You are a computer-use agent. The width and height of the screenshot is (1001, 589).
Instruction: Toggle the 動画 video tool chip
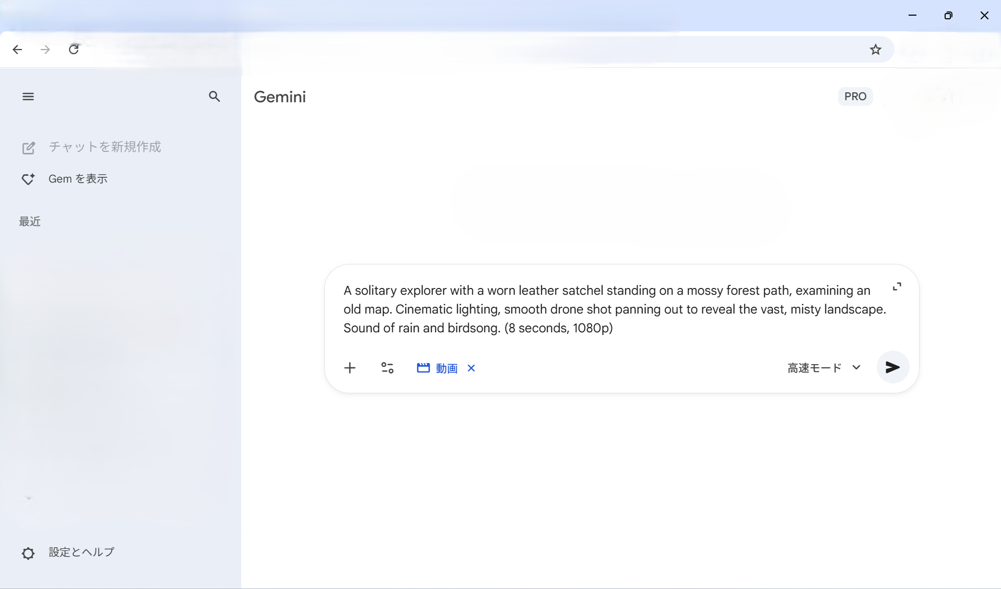438,368
